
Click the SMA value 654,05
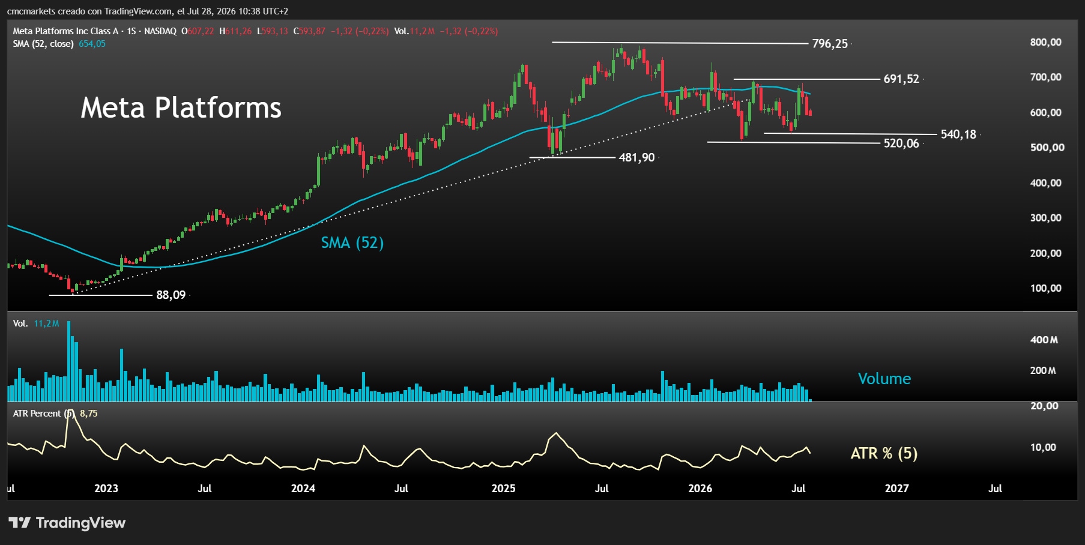click(92, 44)
